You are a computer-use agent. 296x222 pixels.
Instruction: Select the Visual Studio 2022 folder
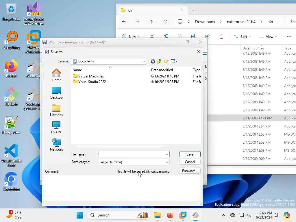[92, 82]
